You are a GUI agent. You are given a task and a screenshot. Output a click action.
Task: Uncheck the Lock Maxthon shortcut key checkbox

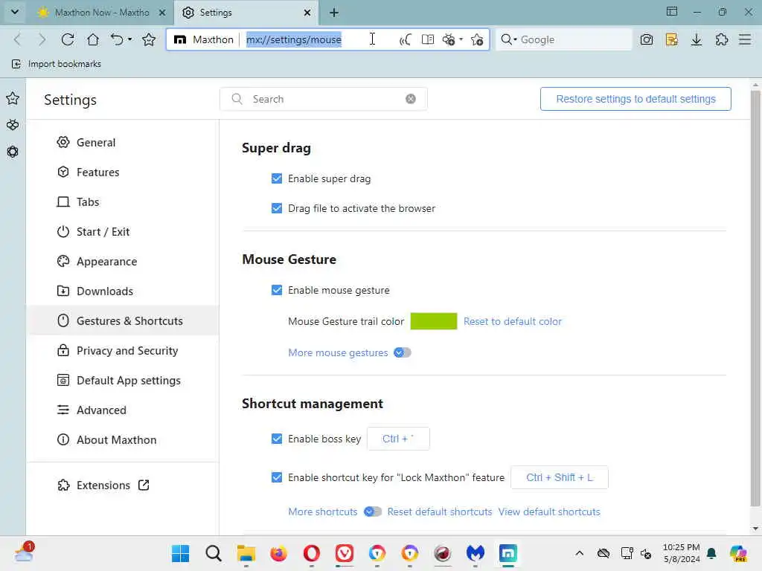tap(277, 478)
